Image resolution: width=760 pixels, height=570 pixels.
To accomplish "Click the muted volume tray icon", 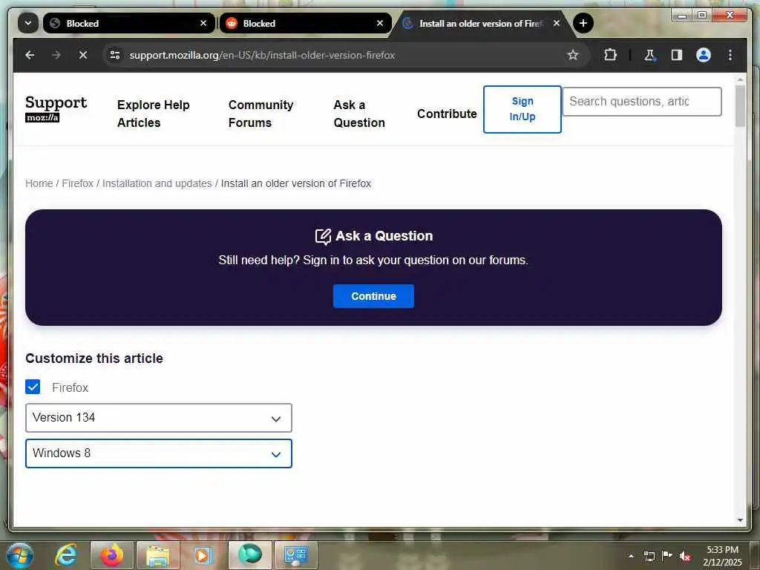I will coord(685,556).
